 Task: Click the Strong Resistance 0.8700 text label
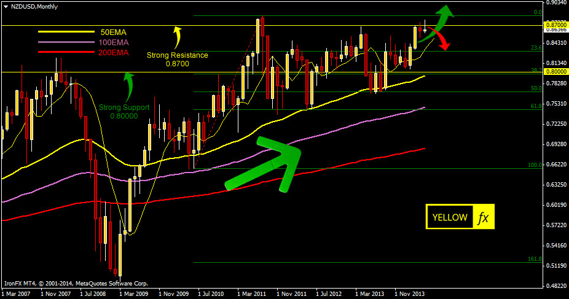(x=177, y=59)
